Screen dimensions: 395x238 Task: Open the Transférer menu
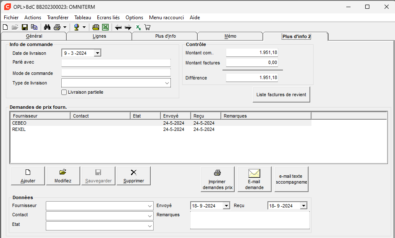tap(58, 18)
